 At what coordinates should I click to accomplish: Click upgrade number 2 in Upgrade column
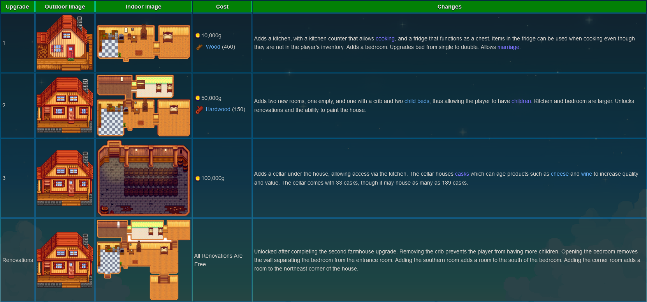4,105
